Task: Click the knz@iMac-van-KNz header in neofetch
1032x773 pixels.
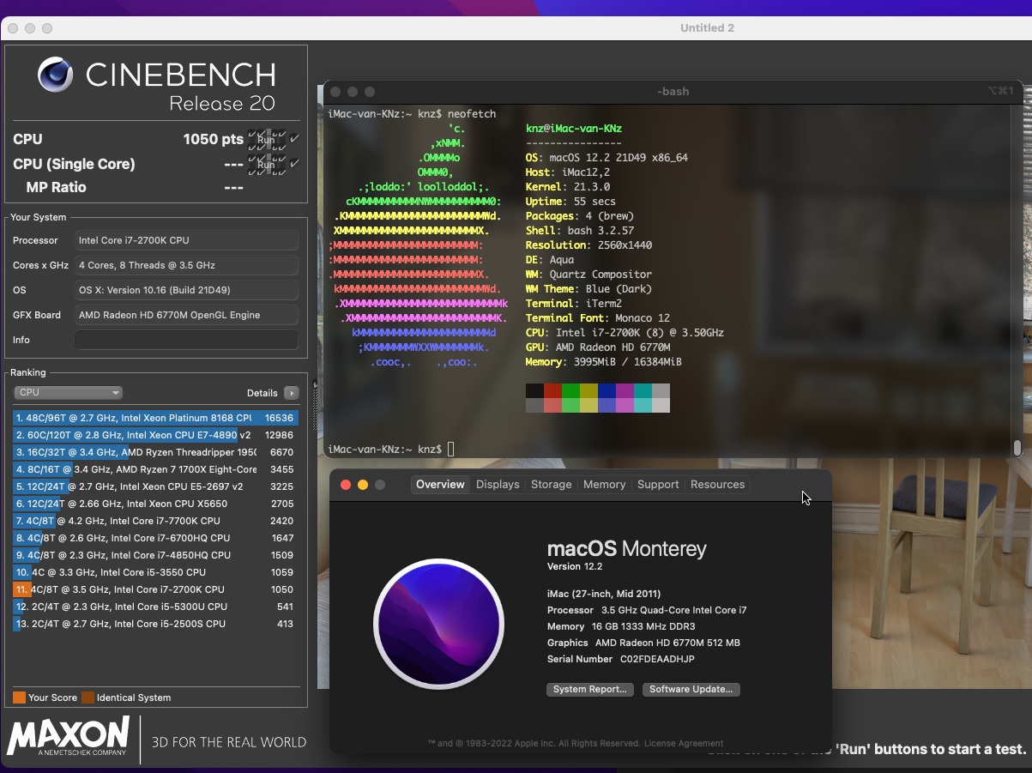Action: click(574, 129)
